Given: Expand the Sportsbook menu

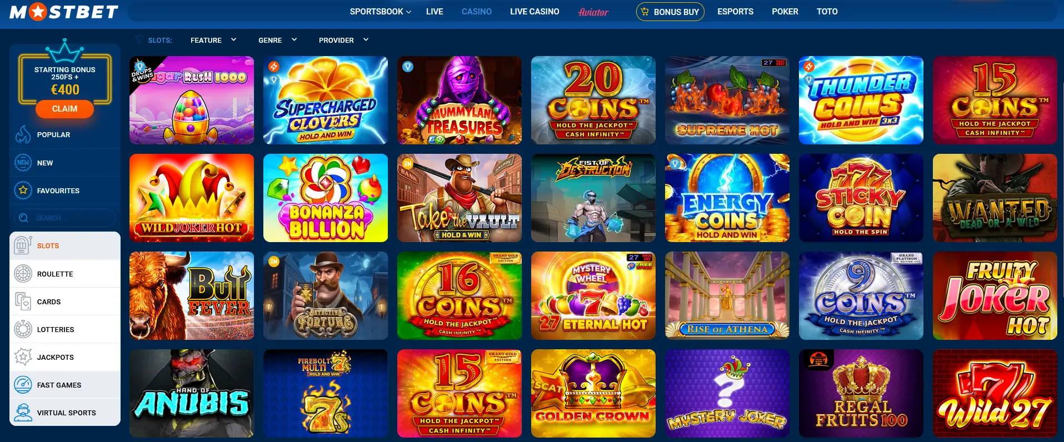Looking at the screenshot, I should 381,12.
